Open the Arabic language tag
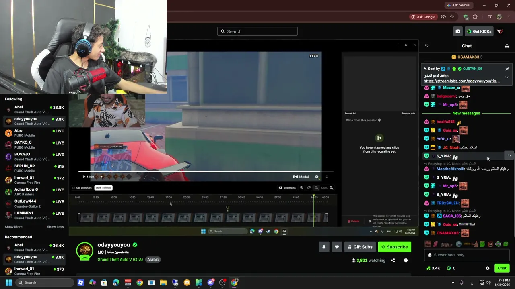Viewport: 515px width, 289px height. pyautogui.click(x=153, y=259)
